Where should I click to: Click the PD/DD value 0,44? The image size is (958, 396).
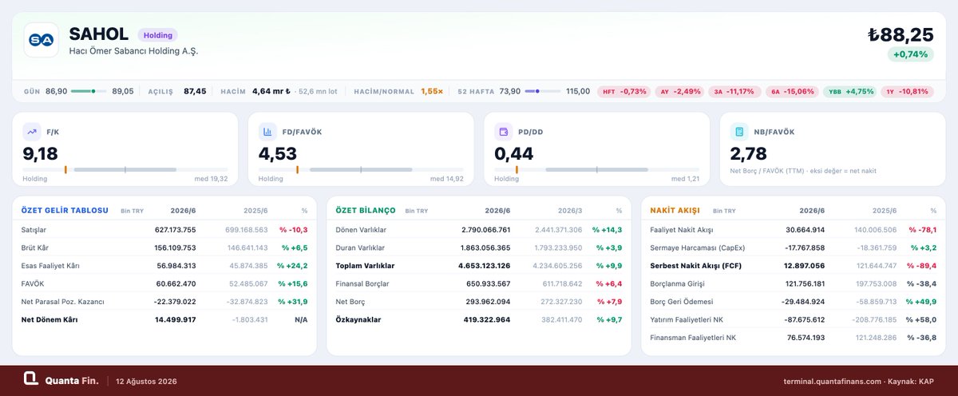click(513, 153)
